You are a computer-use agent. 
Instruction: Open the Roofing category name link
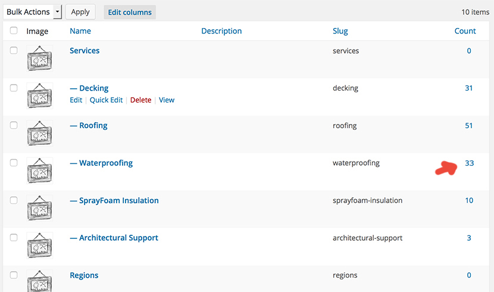coord(89,126)
